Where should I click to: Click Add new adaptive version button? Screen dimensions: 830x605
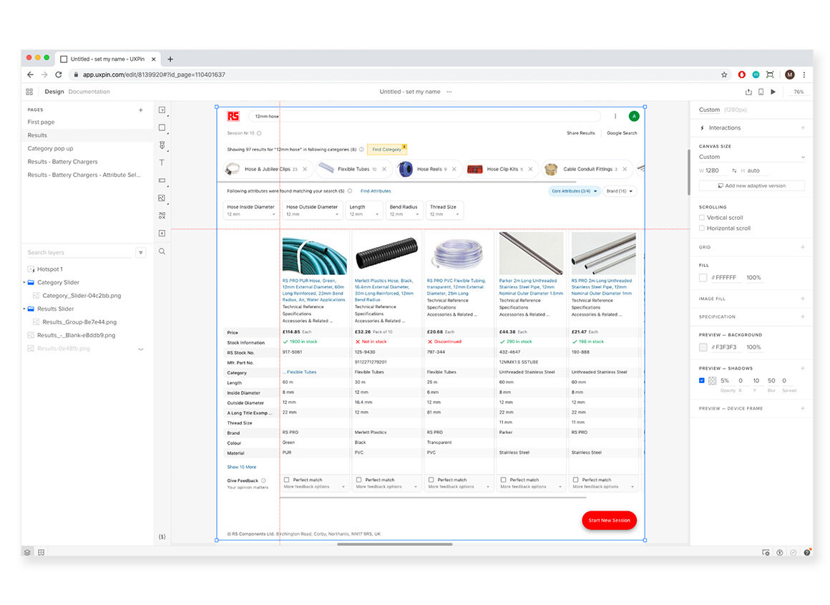coord(752,186)
